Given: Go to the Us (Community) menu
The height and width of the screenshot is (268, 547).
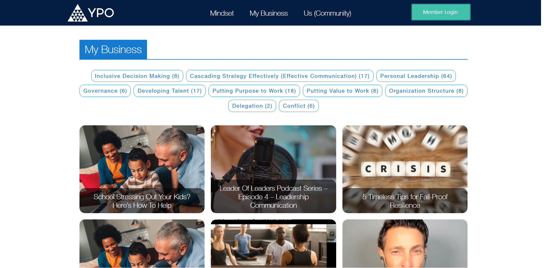Looking at the screenshot, I should click(327, 13).
